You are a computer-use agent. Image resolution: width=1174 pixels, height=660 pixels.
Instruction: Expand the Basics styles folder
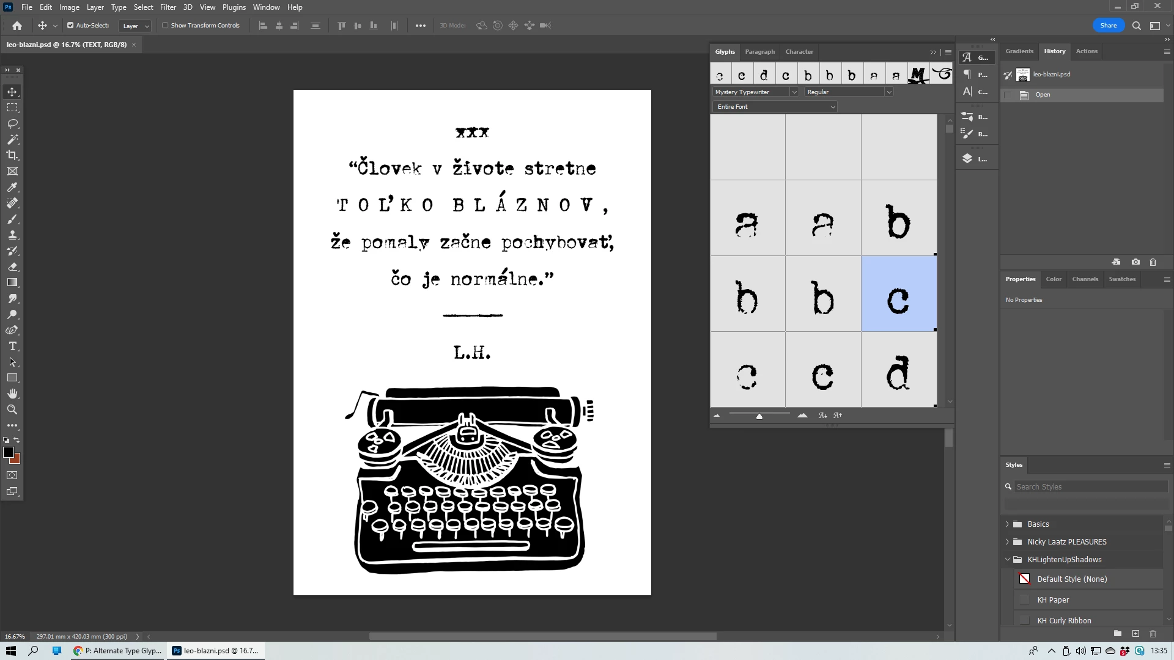point(1008,524)
